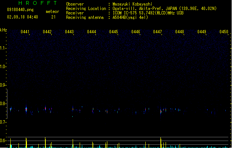Click the 0448 time marker
The height and width of the screenshot is (148, 232).
click(180, 32)
